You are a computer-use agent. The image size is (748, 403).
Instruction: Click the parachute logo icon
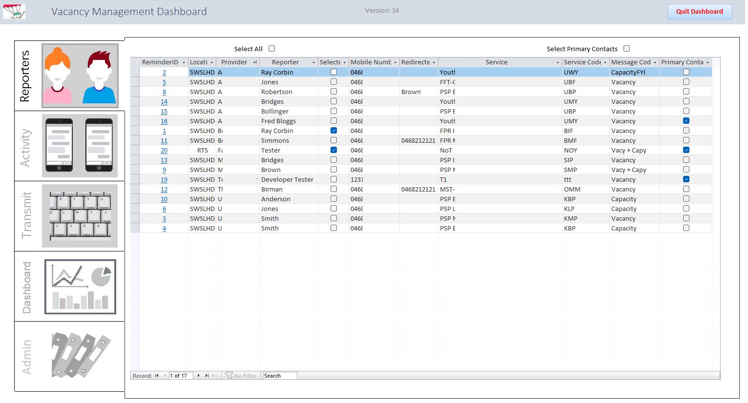tap(14, 11)
